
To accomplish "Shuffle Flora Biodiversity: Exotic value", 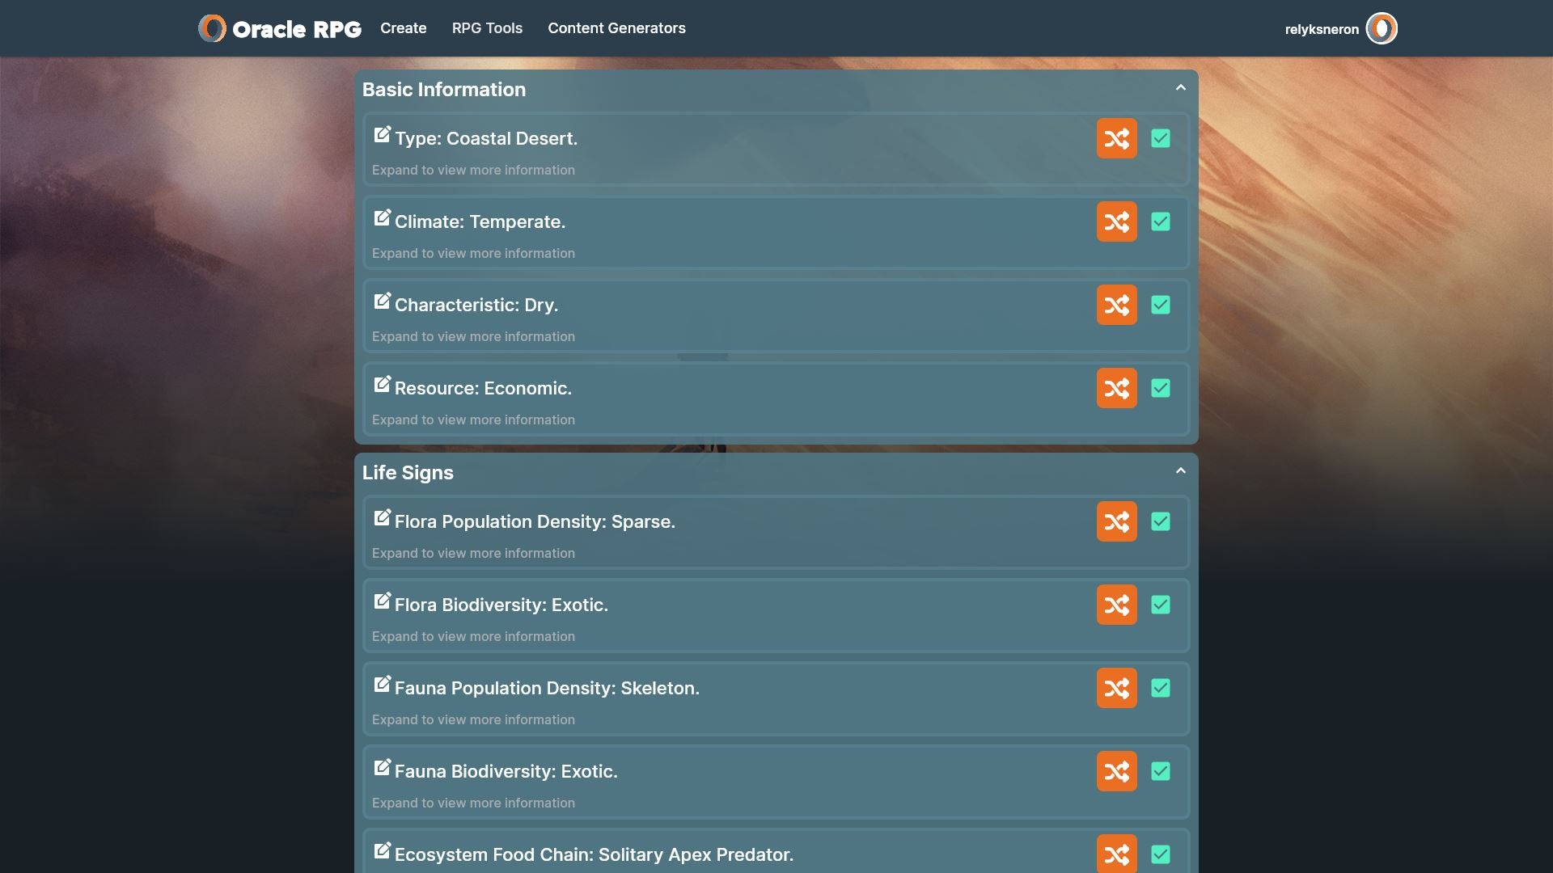I will [x=1116, y=605].
